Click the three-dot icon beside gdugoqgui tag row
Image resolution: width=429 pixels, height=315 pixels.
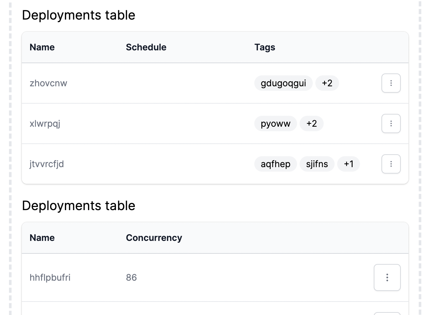(391, 83)
